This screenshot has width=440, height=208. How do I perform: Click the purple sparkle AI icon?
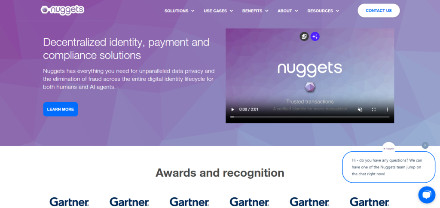click(x=315, y=37)
